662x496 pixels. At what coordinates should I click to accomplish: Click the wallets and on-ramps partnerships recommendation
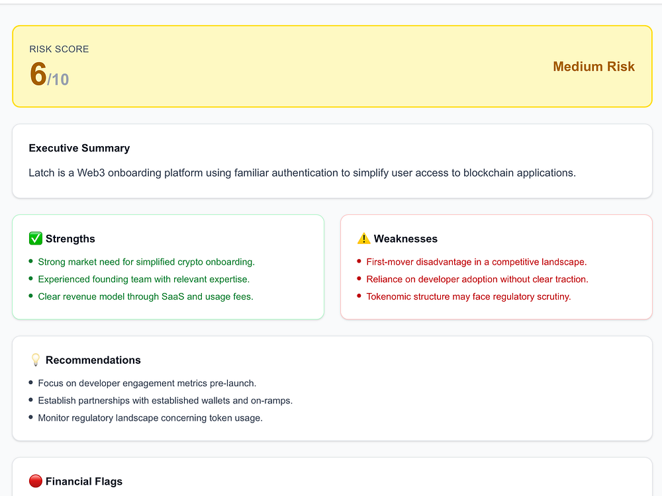point(165,400)
